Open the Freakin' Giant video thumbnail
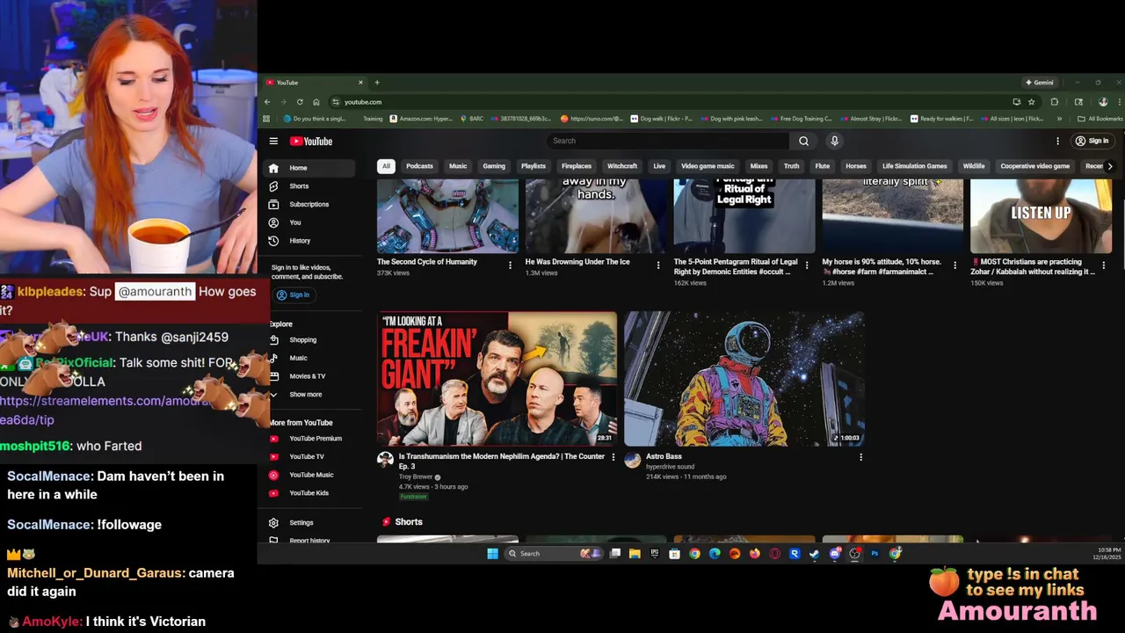Image resolution: width=1125 pixels, height=633 pixels. [497, 379]
